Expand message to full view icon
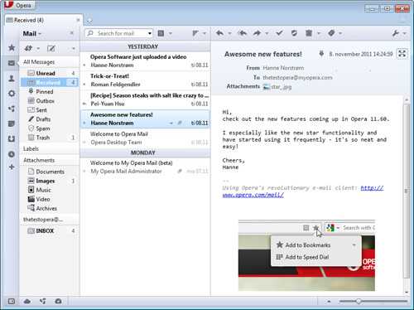Image resolution: width=414 pixels, height=310 pixels. 402,53
